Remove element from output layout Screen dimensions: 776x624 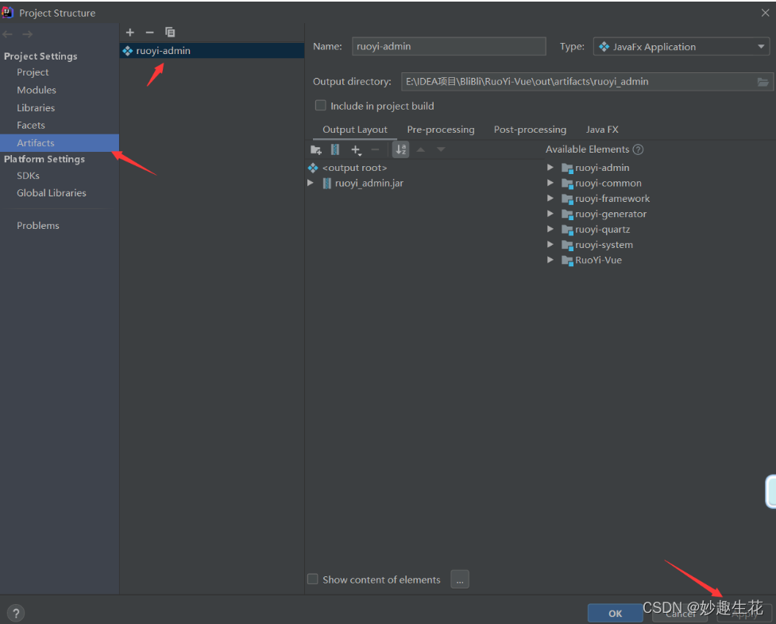pos(375,149)
